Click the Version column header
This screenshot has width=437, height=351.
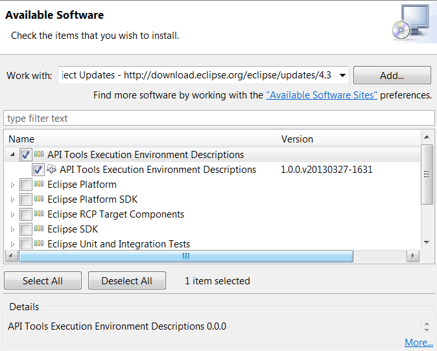pyautogui.click(x=348, y=139)
